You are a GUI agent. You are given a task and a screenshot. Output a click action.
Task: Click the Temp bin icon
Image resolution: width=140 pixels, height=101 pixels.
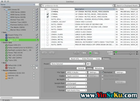tap(6, 68)
